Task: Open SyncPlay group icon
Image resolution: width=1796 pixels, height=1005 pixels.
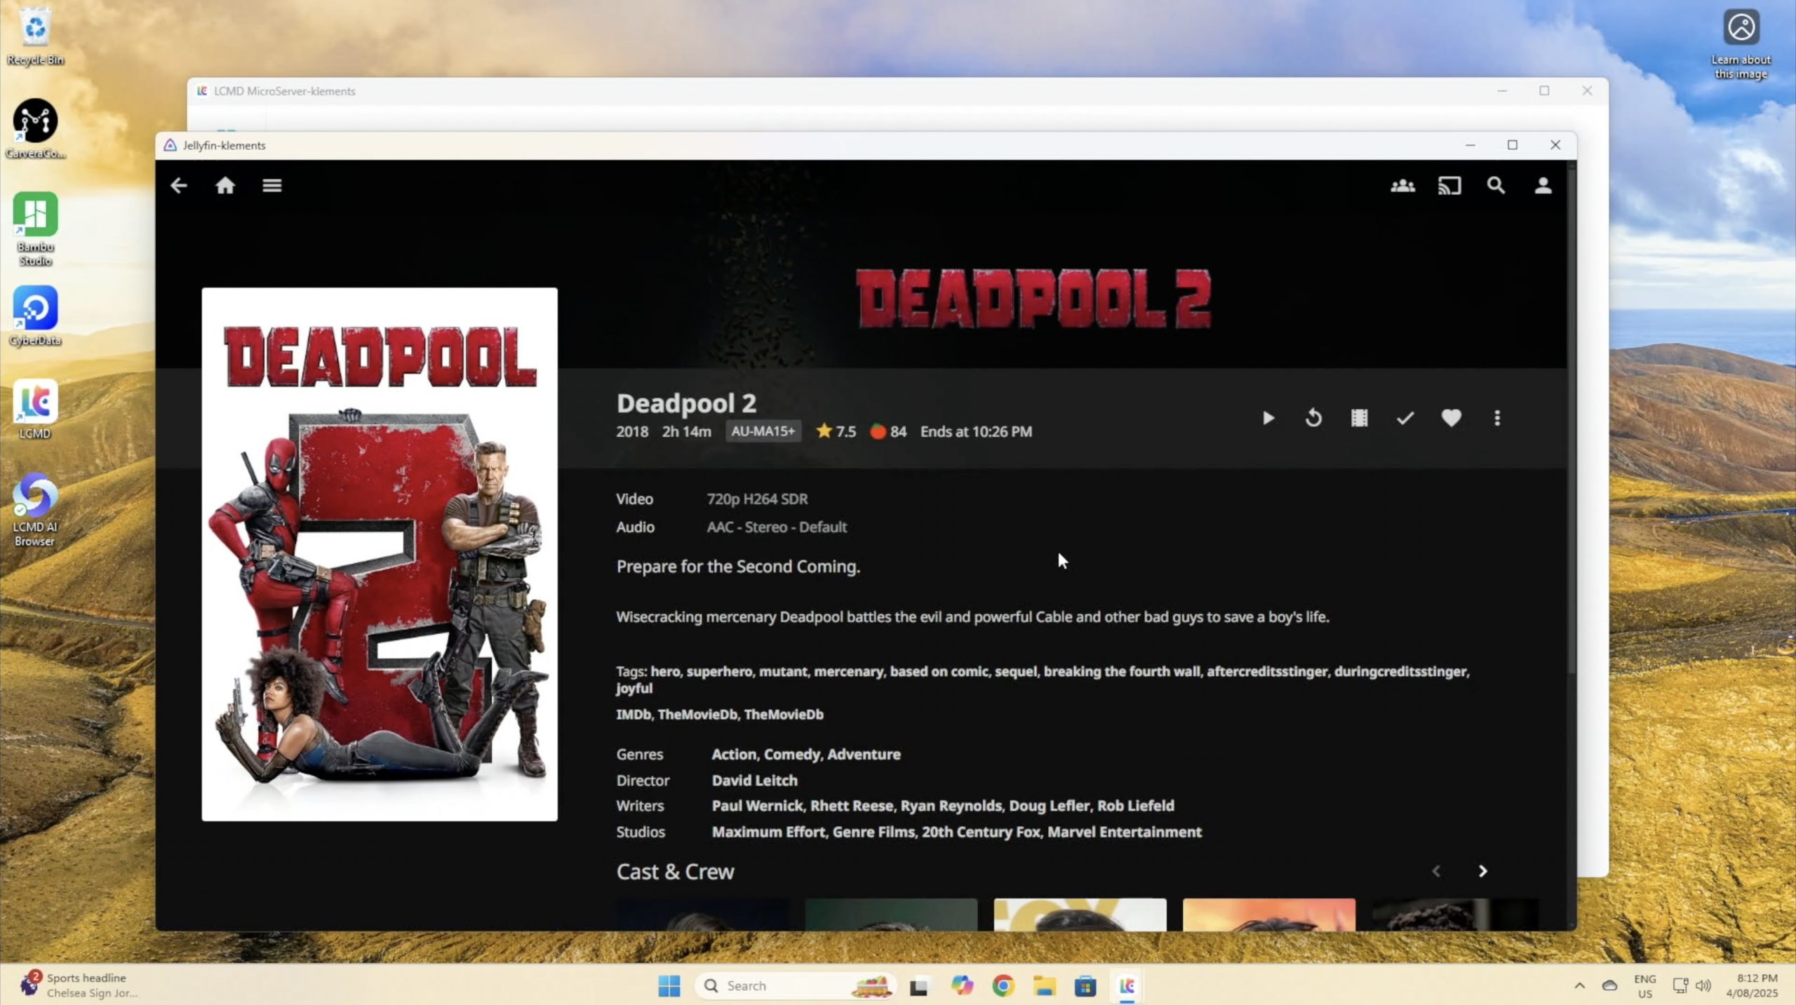Action: 1402,186
